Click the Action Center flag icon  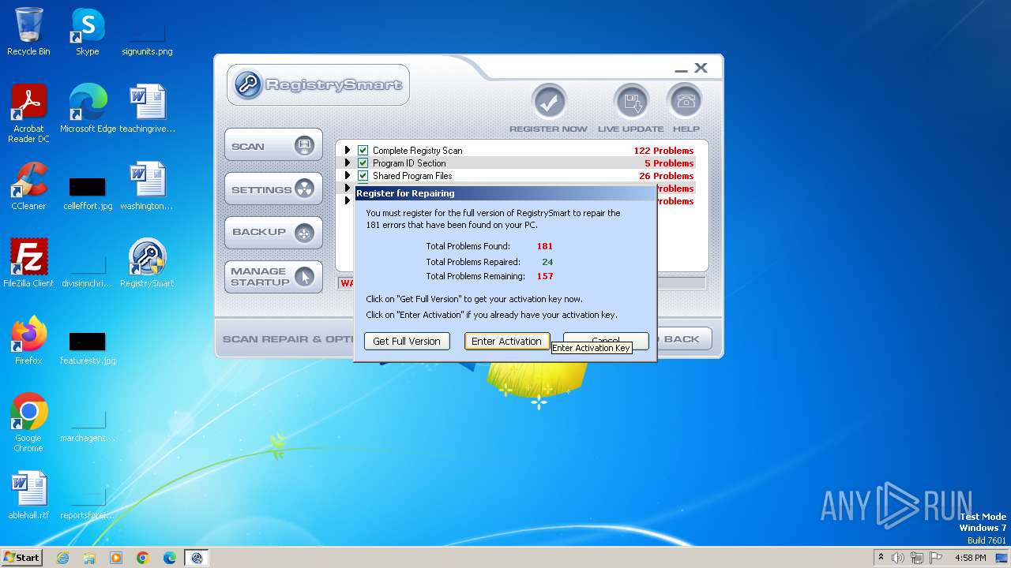pos(937,558)
